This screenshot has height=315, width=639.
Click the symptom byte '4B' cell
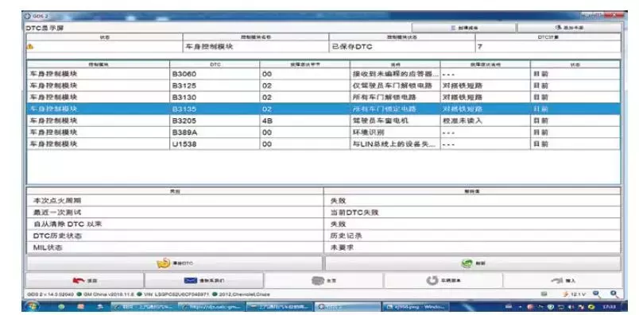[305, 121]
